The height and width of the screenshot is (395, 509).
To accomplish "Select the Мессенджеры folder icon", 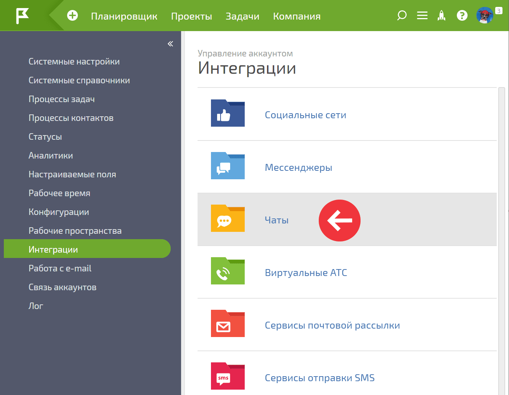I will tap(227, 166).
